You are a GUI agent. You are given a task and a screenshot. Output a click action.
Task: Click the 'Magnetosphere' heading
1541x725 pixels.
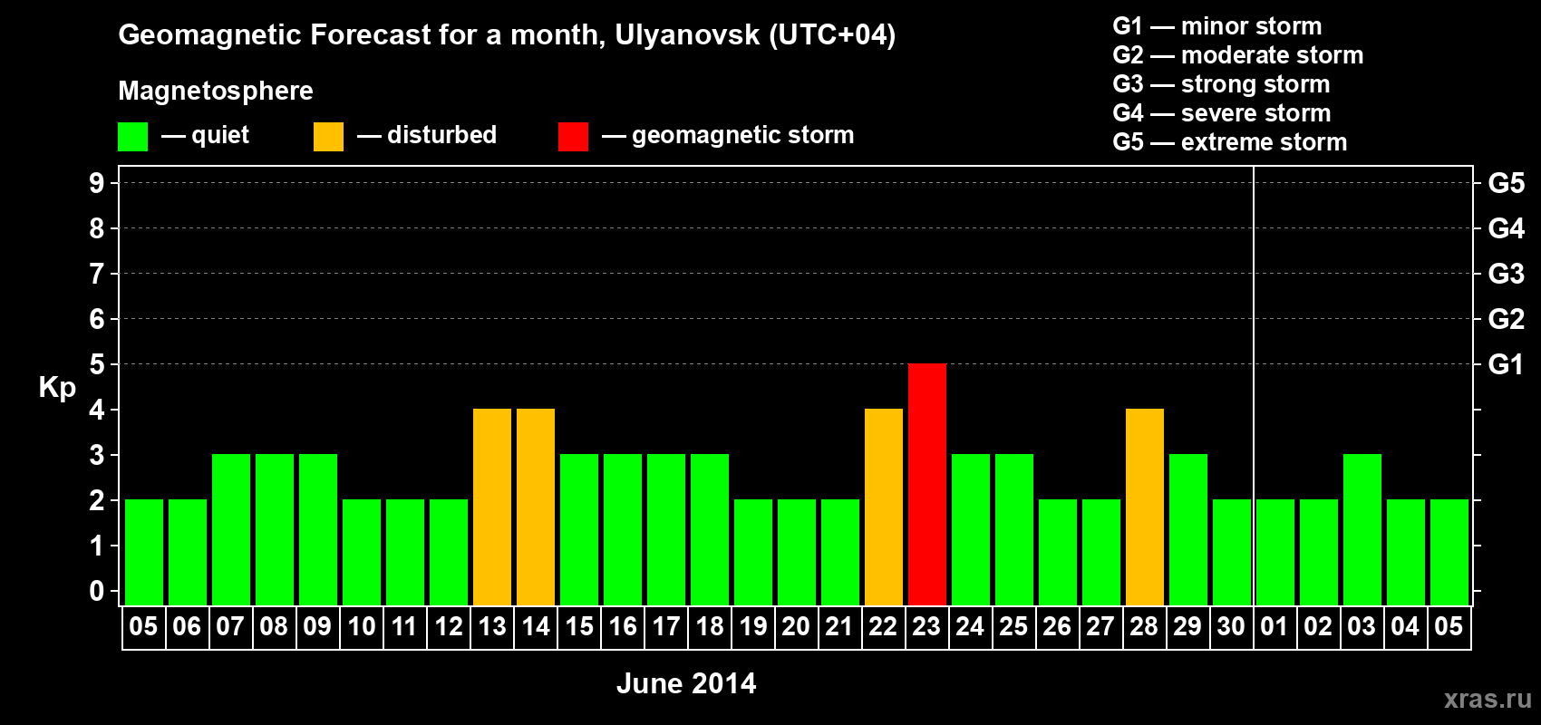tap(216, 91)
